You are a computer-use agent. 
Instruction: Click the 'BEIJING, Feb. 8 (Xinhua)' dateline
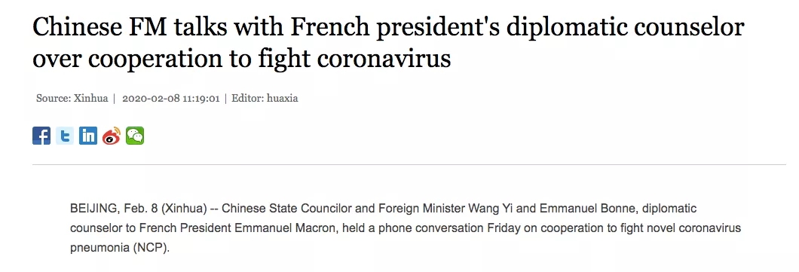(138, 209)
